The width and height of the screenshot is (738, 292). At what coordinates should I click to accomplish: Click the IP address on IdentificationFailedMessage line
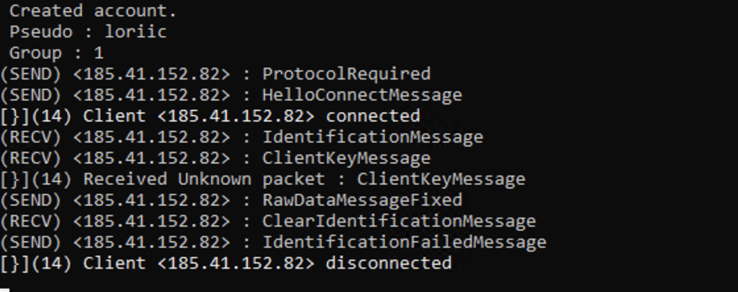click(x=152, y=242)
